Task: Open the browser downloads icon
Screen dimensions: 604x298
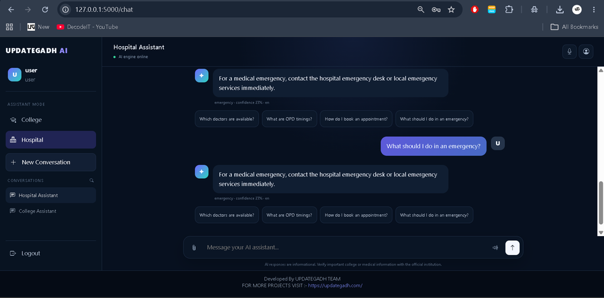Action: (560, 9)
